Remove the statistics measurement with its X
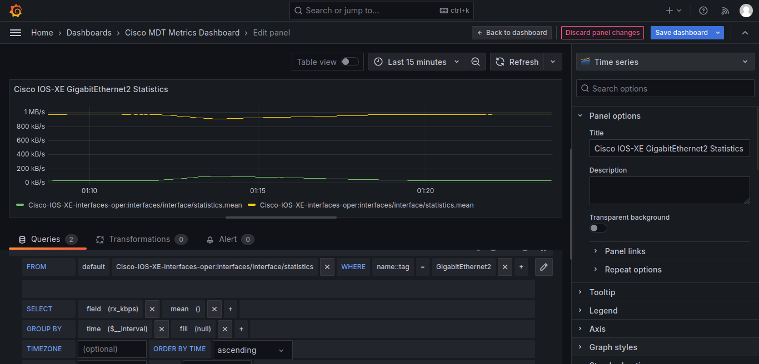Viewport: 759px width, 364px height. click(328, 267)
